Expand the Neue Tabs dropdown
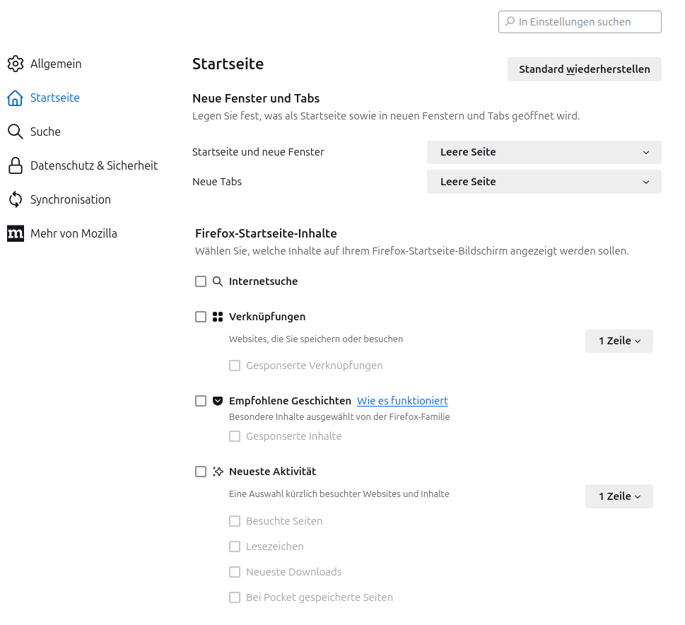This screenshot has height=625, width=685. [x=544, y=182]
